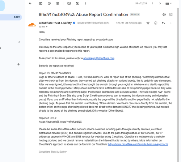This screenshot has height=162, width=181.
Task: Archive this email
Action: [41, 3]
